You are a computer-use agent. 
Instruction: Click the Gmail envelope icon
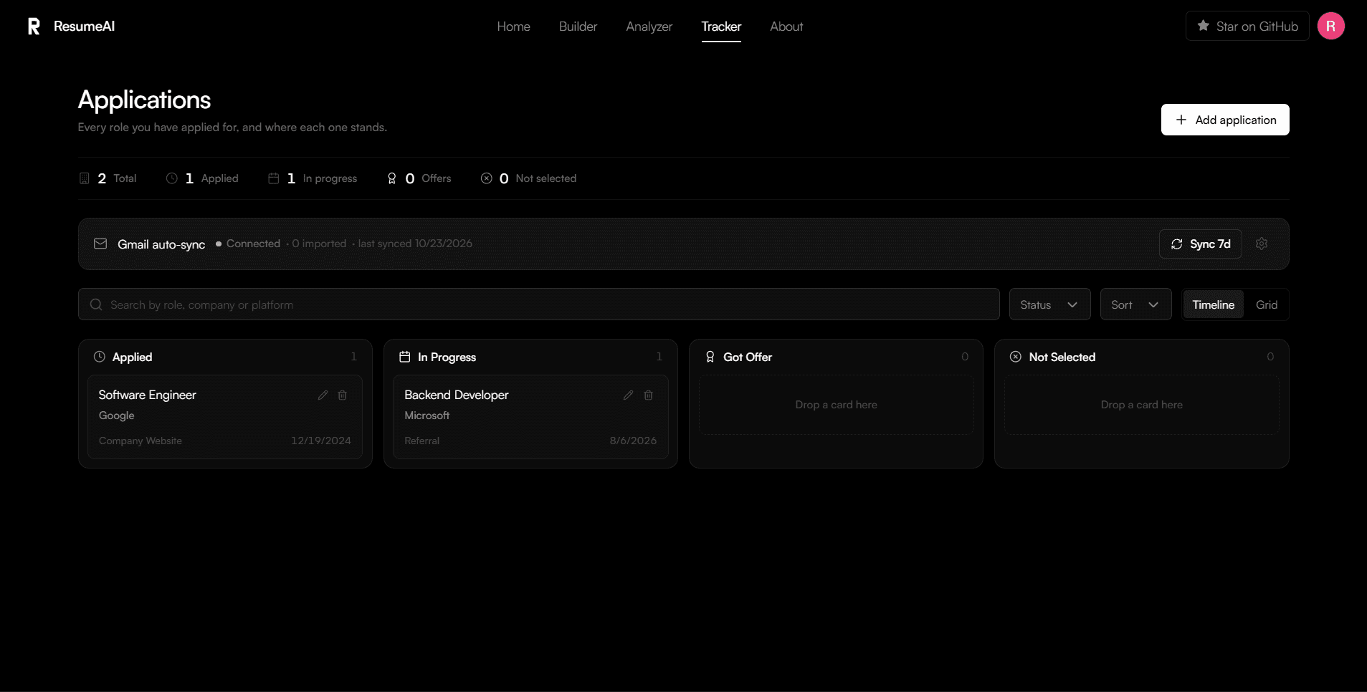coord(100,244)
